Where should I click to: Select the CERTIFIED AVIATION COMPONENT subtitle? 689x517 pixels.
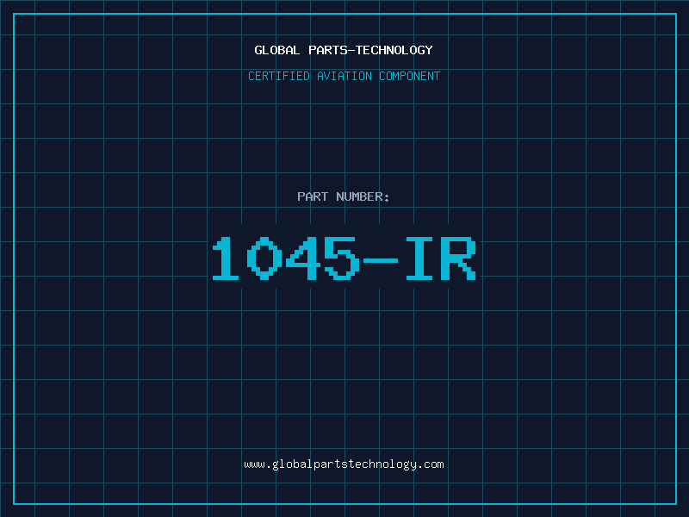[x=344, y=76]
